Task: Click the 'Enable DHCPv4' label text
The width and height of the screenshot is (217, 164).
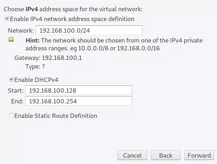Action: (36, 80)
